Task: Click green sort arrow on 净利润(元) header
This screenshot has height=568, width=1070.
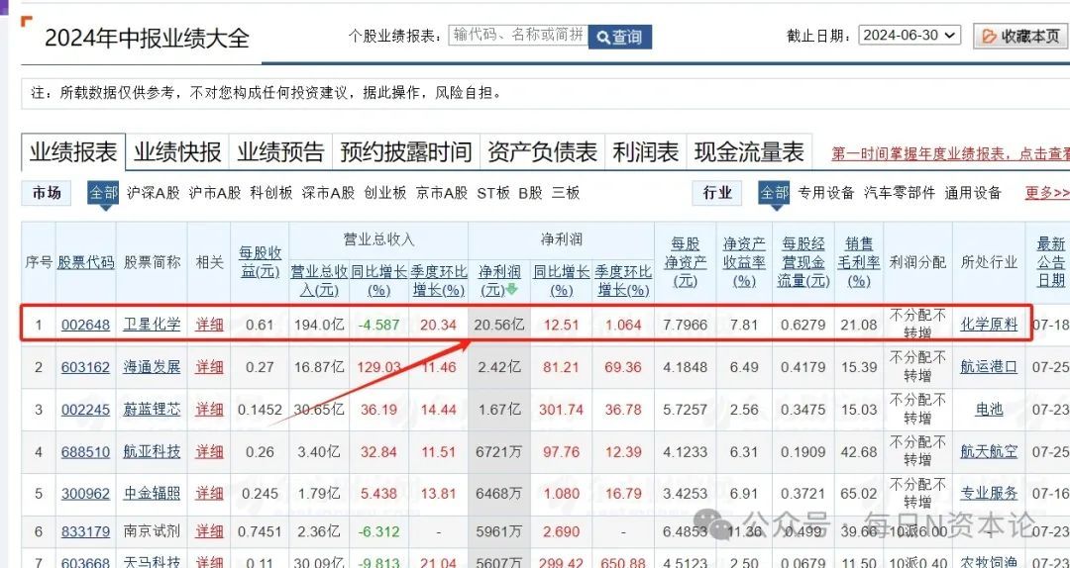Action: [512, 290]
